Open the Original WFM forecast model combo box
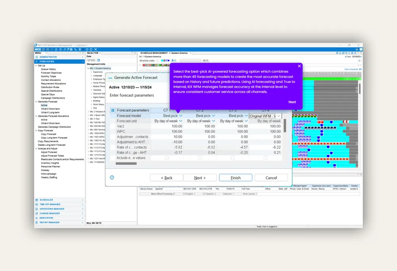Viewport: 397px width, 271px height. click(x=265, y=116)
